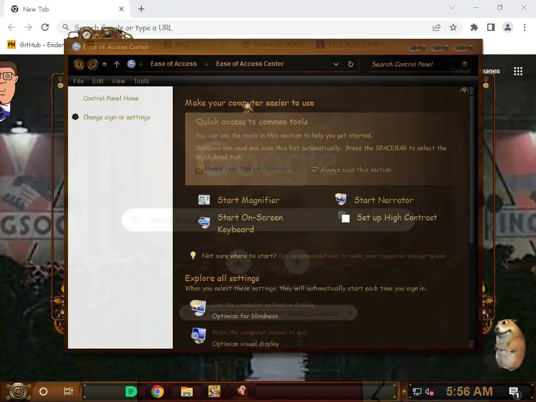Click Chrome's Back button
This screenshot has height=402, width=536.
click(12, 27)
